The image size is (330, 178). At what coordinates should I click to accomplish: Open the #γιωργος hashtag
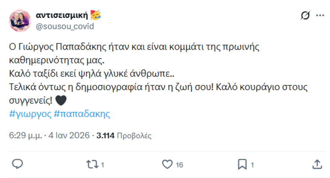coord(30,114)
